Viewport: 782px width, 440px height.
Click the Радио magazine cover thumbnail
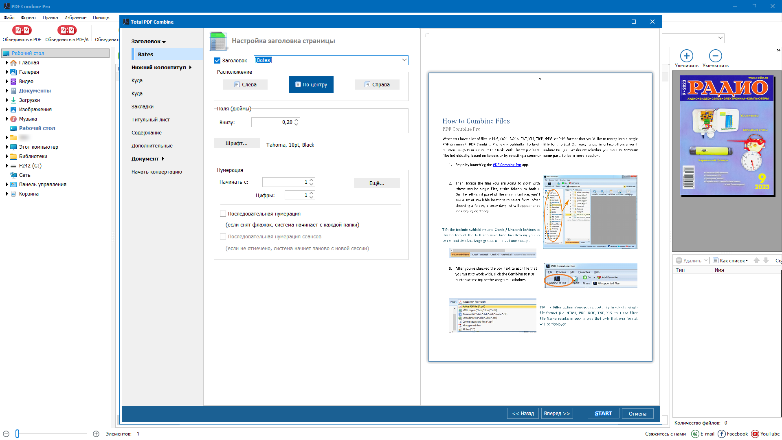click(727, 136)
